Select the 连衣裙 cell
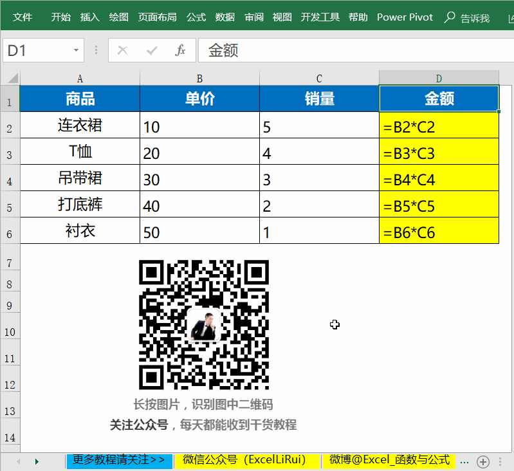 [x=80, y=125]
